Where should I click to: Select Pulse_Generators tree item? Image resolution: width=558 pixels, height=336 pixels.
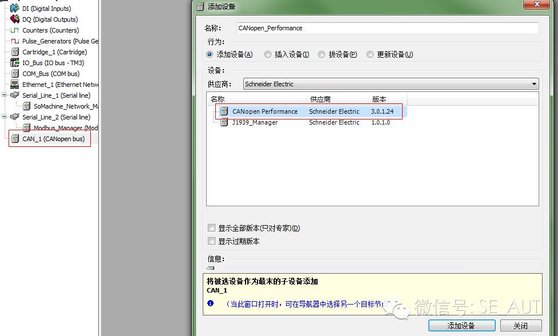60,41
